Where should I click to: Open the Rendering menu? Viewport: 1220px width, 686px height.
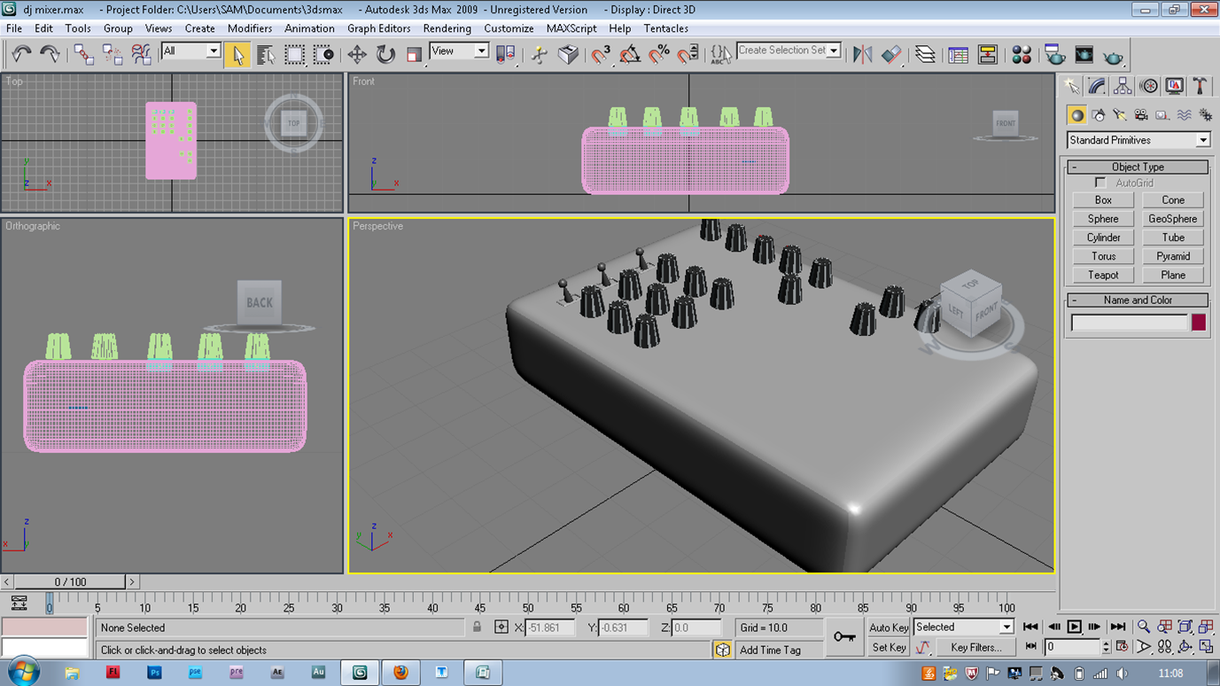click(447, 28)
